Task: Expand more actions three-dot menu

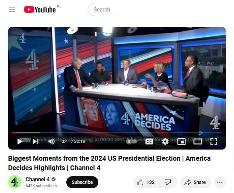Action: 220,182
